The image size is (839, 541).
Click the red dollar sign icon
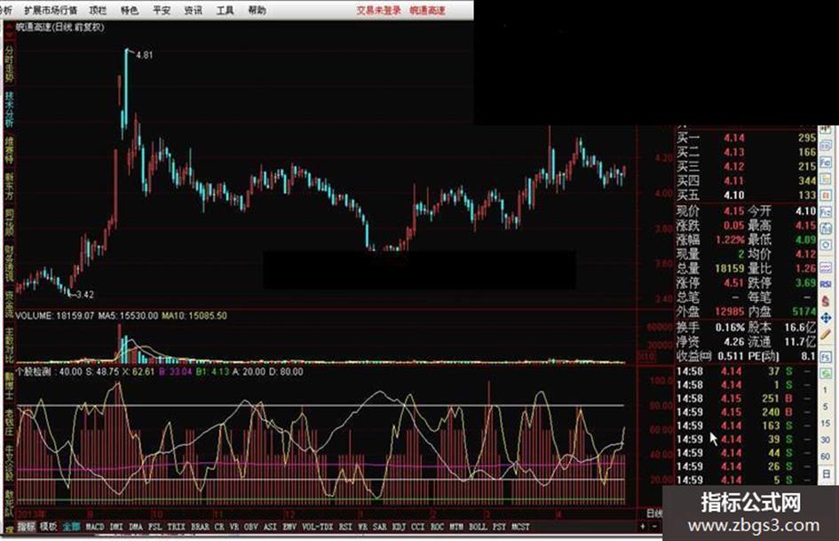(x=826, y=301)
